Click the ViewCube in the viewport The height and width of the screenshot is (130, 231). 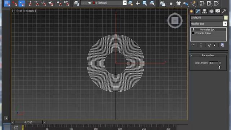[x=175, y=21]
